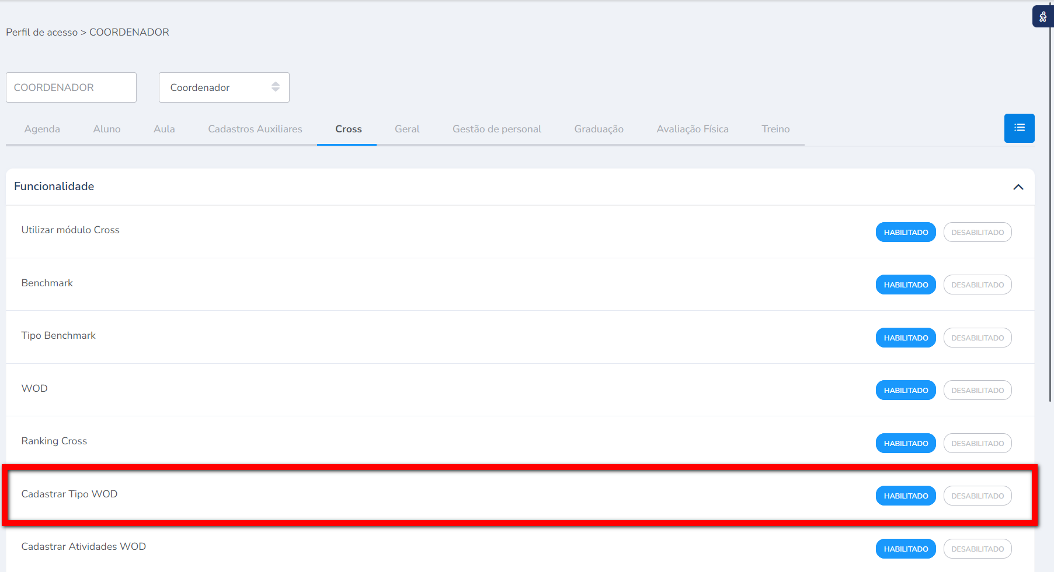The width and height of the screenshot is (1054, 572).
Task: Go to the Gestão de personal tab
Action: tap(496, 129)
